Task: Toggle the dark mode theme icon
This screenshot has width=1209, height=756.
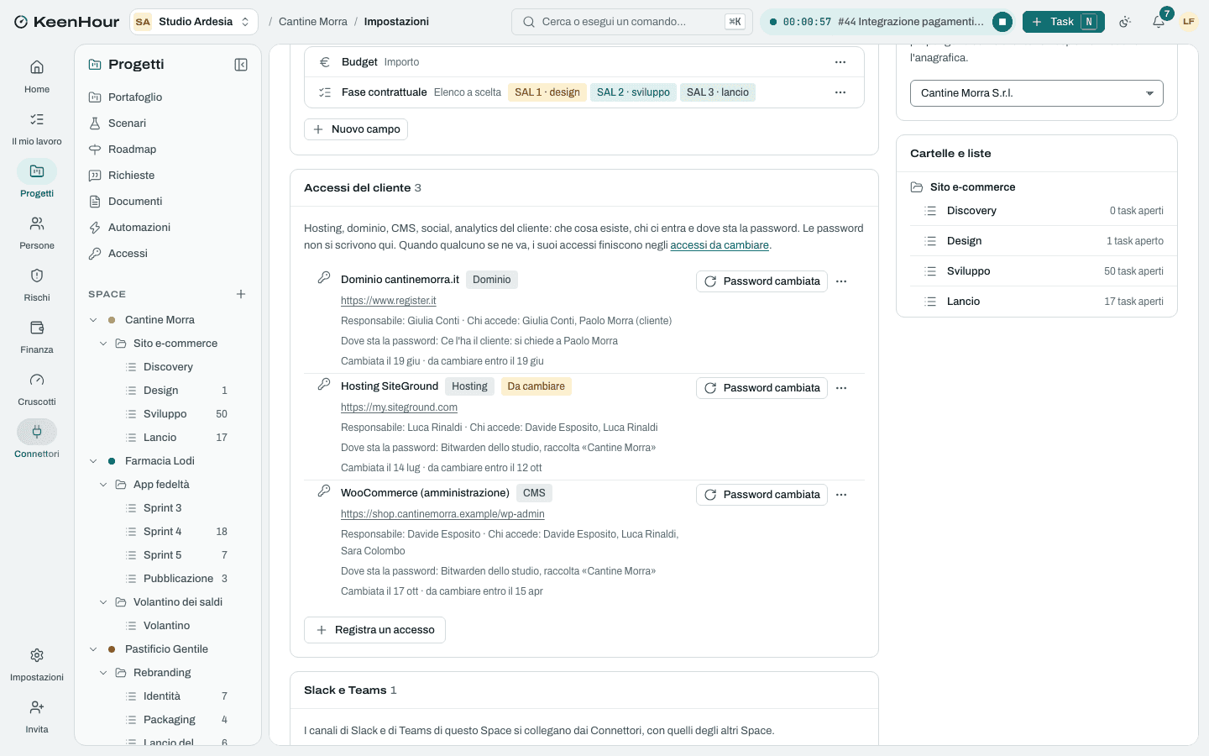Action: (x=1125, y=22)
